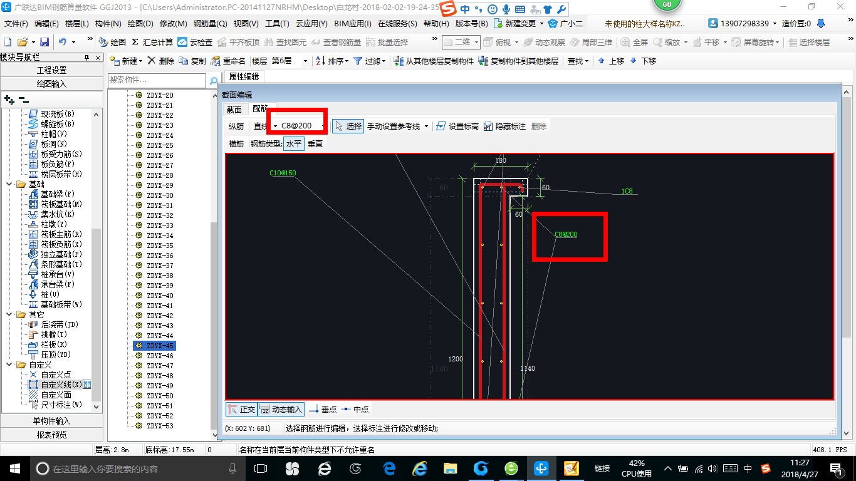The width and height of the screenshot is (856, 481).
Task: Select ZDYX-46 in component list
Action: (160, 356)
